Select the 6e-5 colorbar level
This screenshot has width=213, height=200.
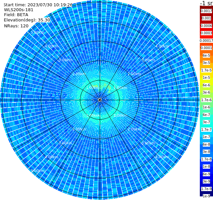[206, 55]
